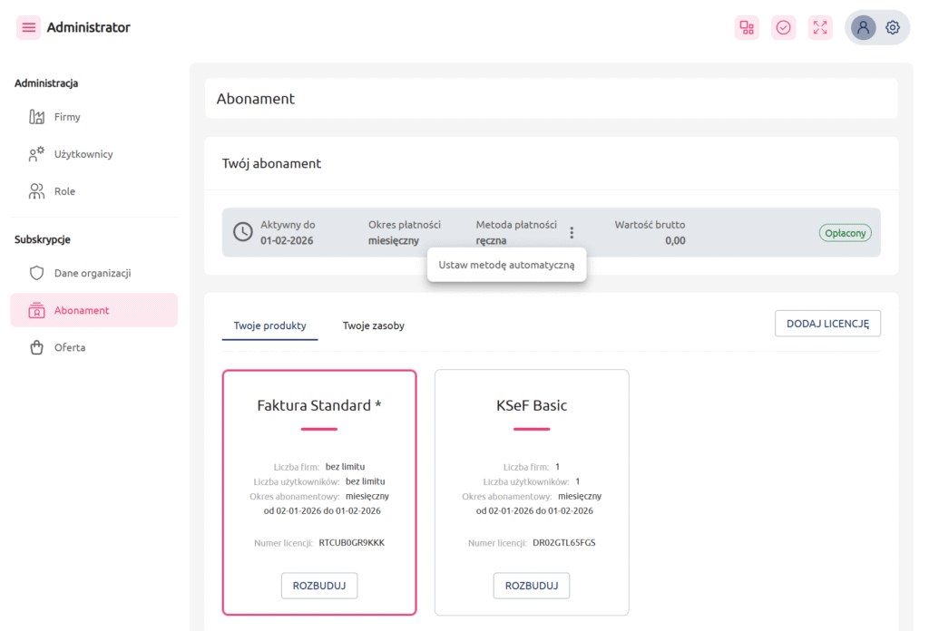Open settings via the gear icon
Viewport: 929px width, 631px height.
tap(893, 27)
